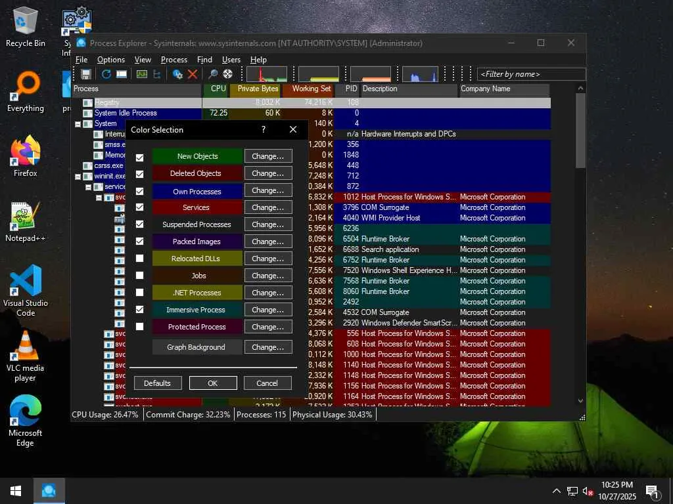Open the yellow commit history mini graph
This screenshot has height=504, width=673.
click(x=319, y=73)
